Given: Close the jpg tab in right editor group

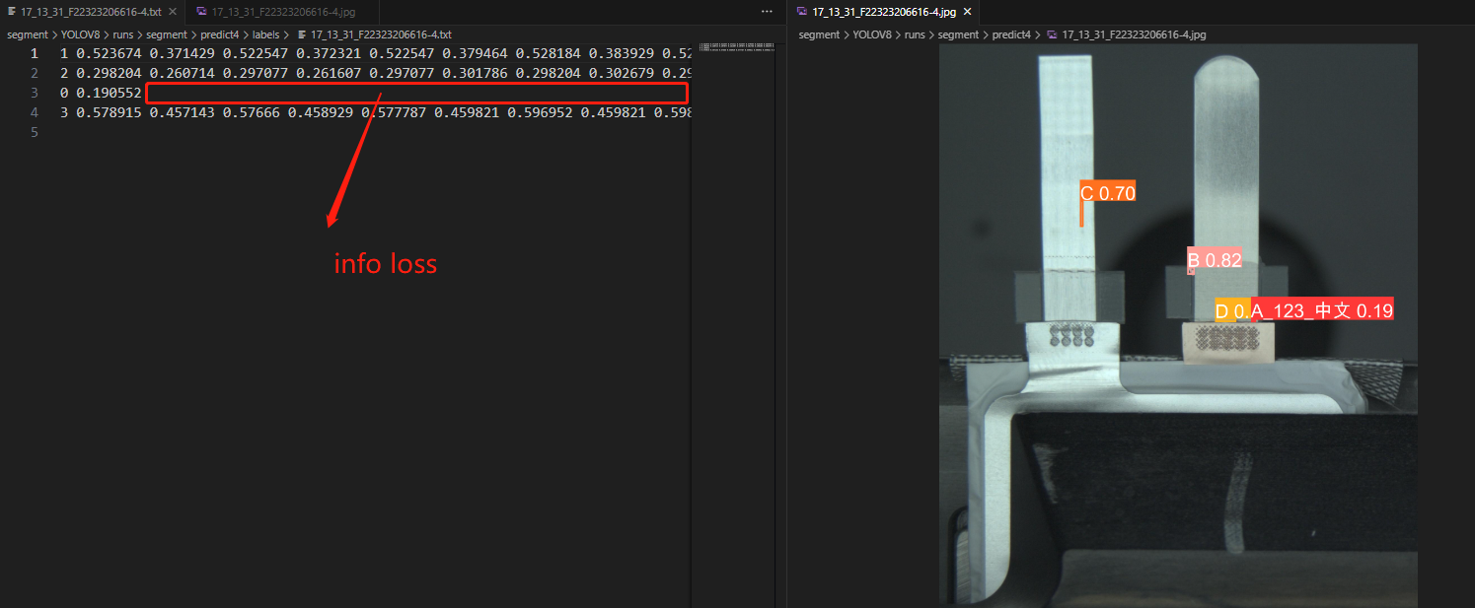Looking at the screenshot, I should [x=967, y=12].
